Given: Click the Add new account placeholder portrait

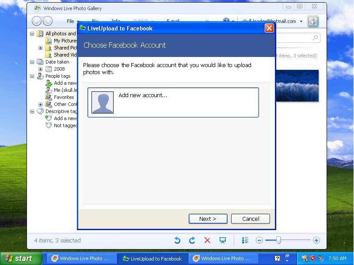Looking at the screenshot, I should pos(103,102).
